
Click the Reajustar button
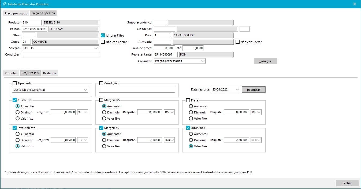coord(254,90)
